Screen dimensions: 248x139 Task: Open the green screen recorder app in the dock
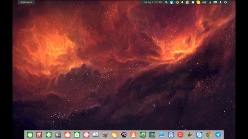click(152, 135)
